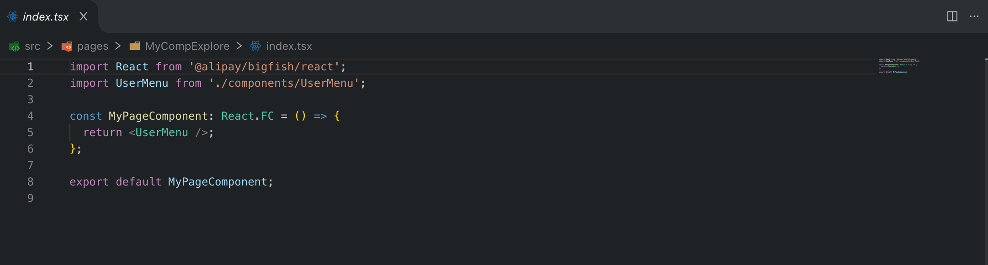
Task: Click the MyCompExplore folder icon in breadcrumbs
Action: (134, 46)
